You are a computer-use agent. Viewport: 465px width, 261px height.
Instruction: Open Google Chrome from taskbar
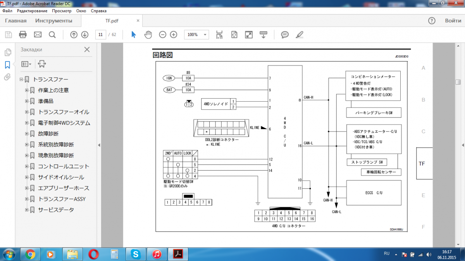[x=30, y=254]
